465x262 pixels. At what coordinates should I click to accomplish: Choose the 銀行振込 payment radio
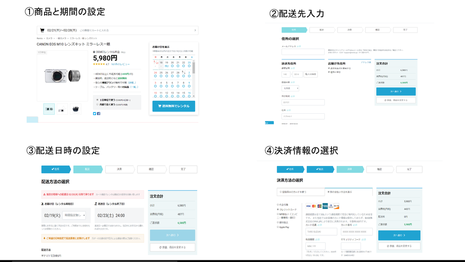[278, 222]
